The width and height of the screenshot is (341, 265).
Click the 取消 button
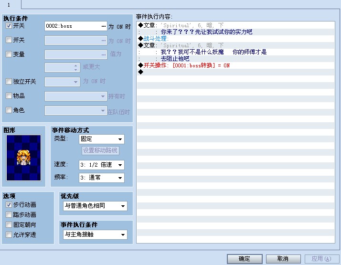pos(283,259)
